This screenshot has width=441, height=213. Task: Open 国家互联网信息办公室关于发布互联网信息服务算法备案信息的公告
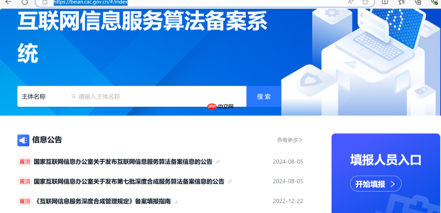[123, 162]
